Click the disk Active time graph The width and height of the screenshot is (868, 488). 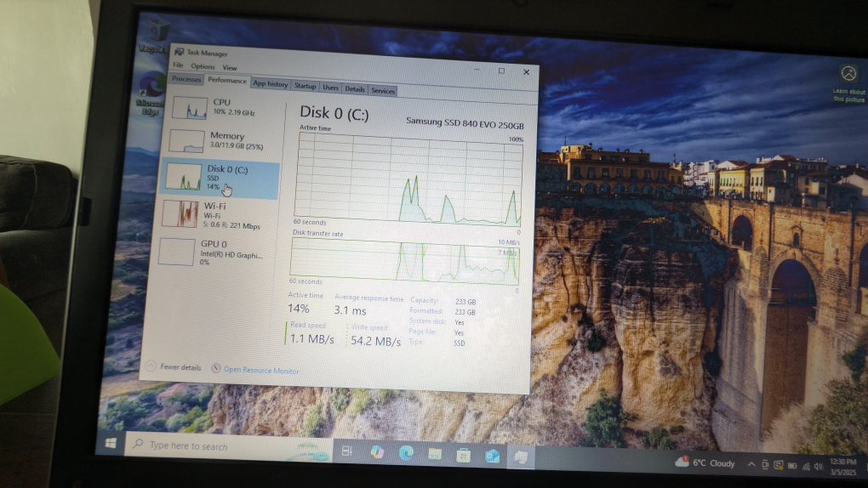tap(408, 179)
